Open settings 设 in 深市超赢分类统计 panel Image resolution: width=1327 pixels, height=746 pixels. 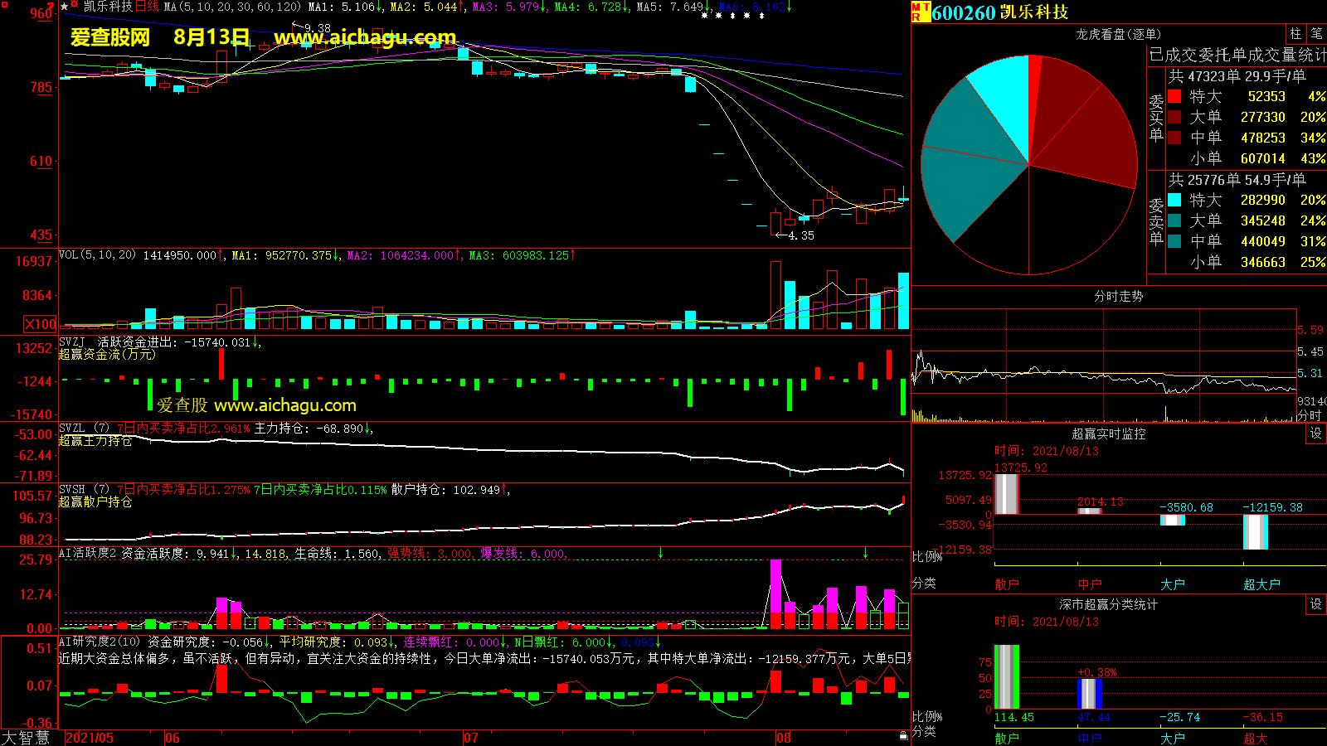(x=1316, y=604)
